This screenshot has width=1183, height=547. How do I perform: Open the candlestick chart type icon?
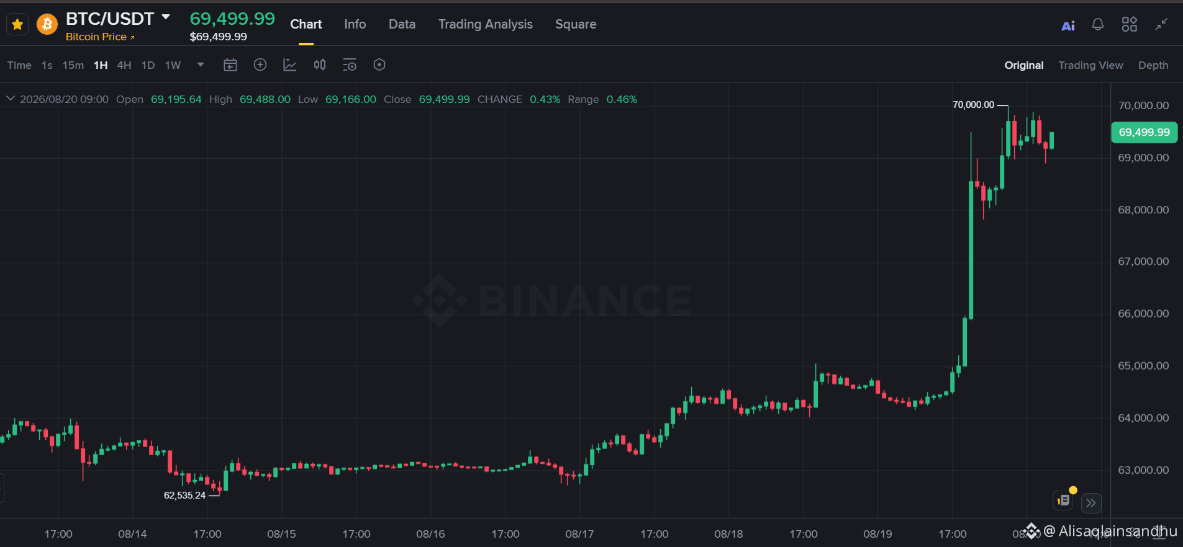[x=320, y=64]
